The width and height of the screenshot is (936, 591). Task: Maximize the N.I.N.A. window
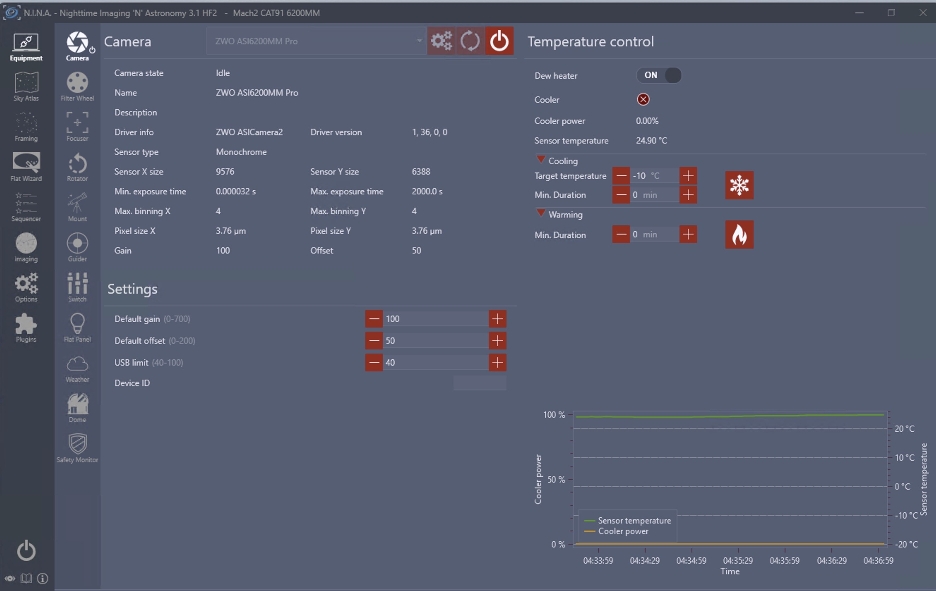(891, 13)
